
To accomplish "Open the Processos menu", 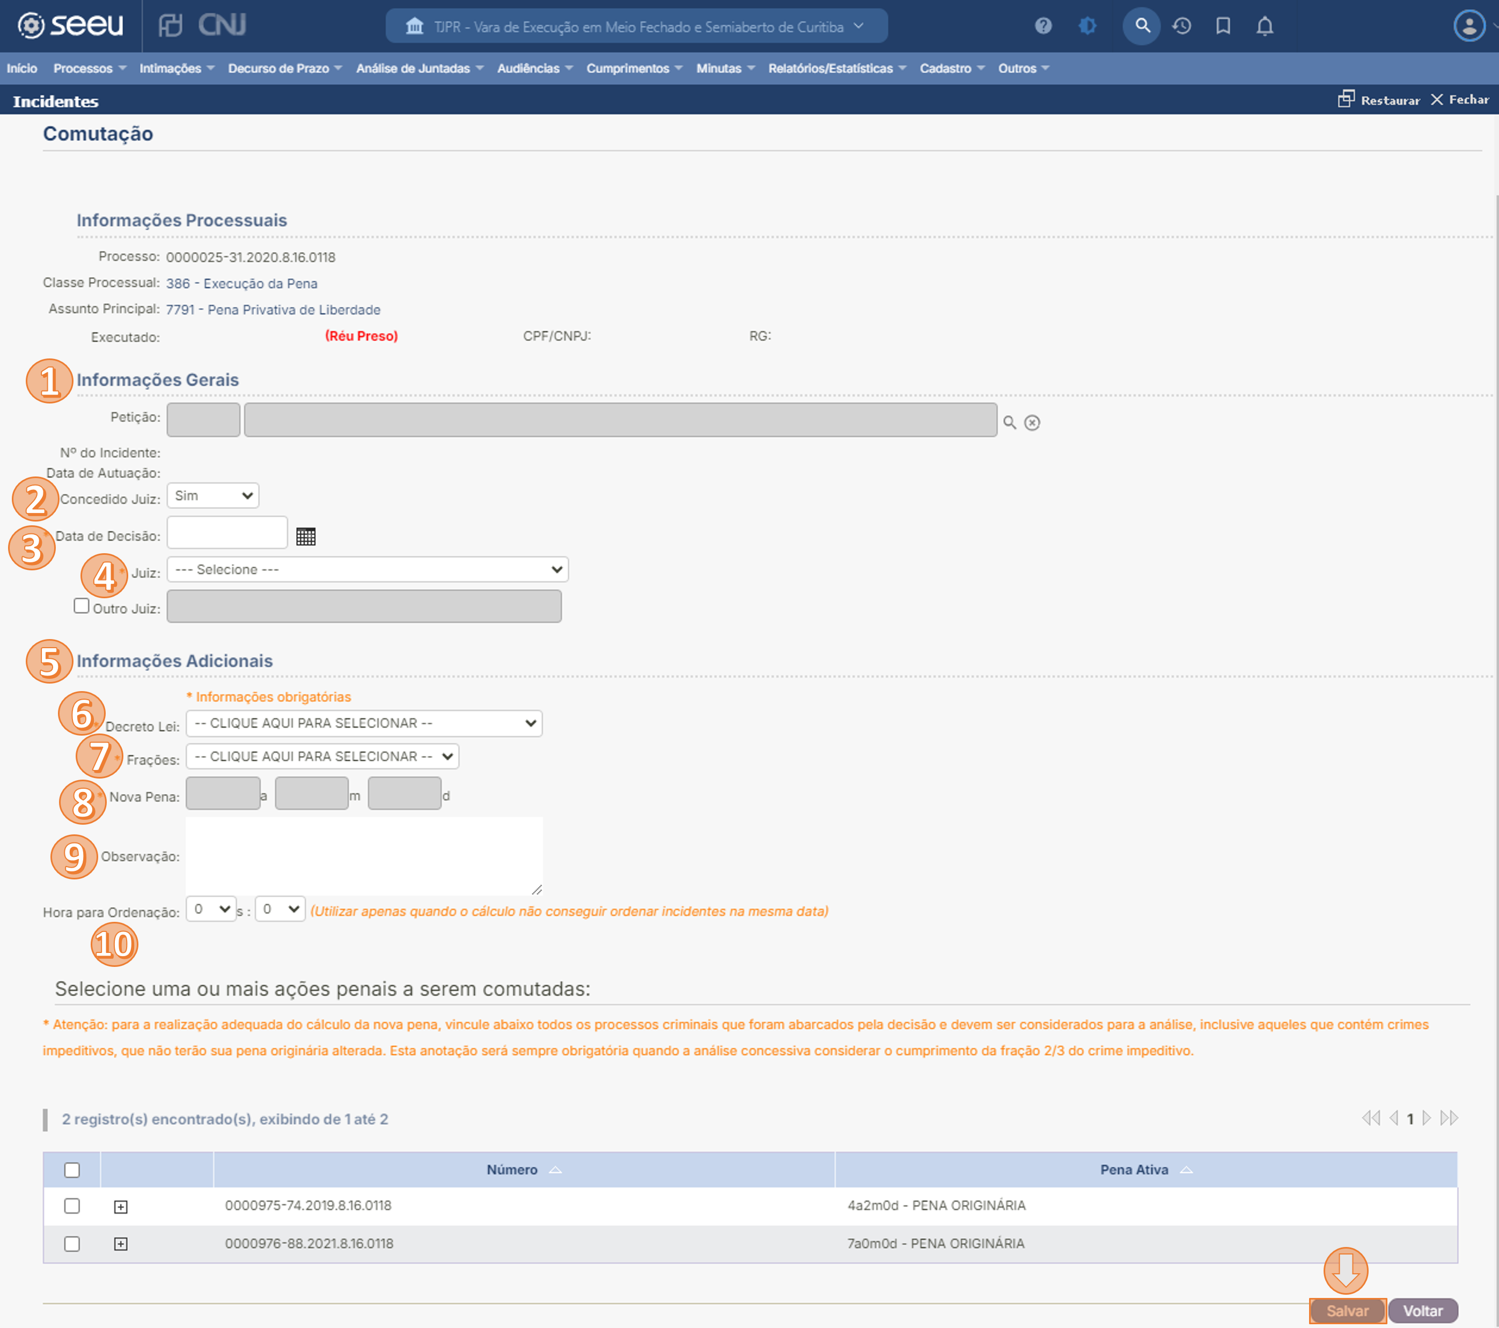I will [x=90, y=68].
